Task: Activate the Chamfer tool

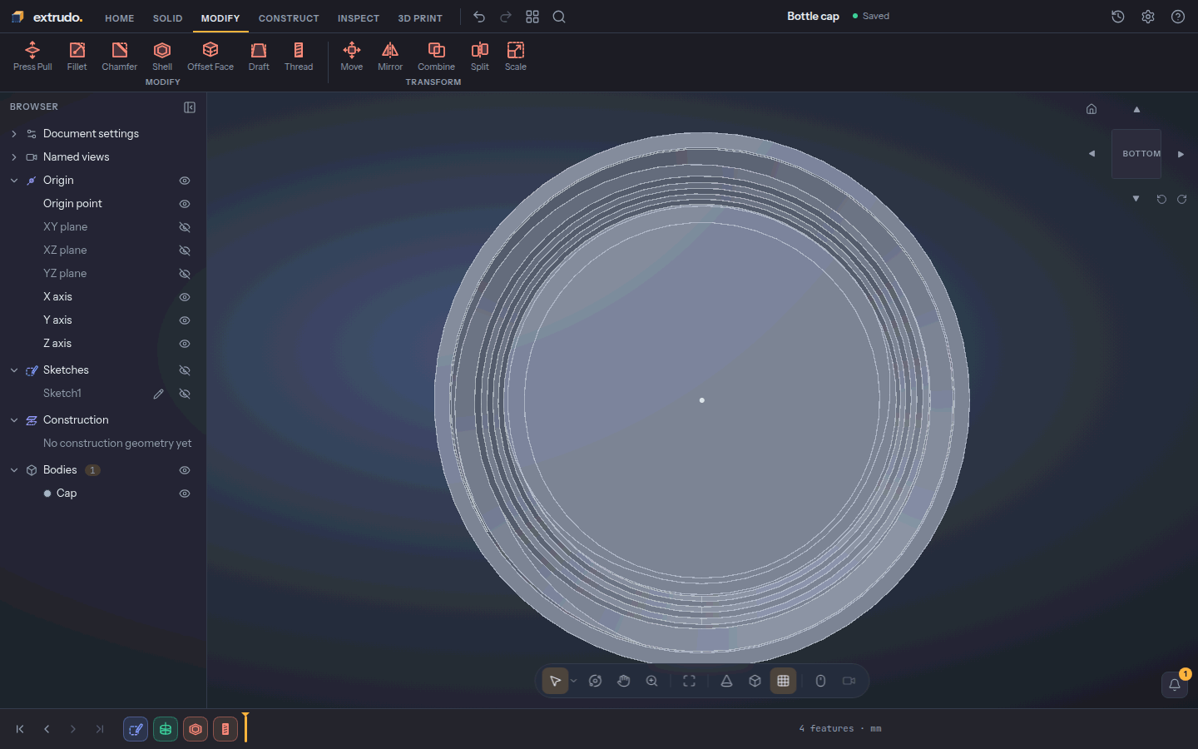Action: pos(119,57)
